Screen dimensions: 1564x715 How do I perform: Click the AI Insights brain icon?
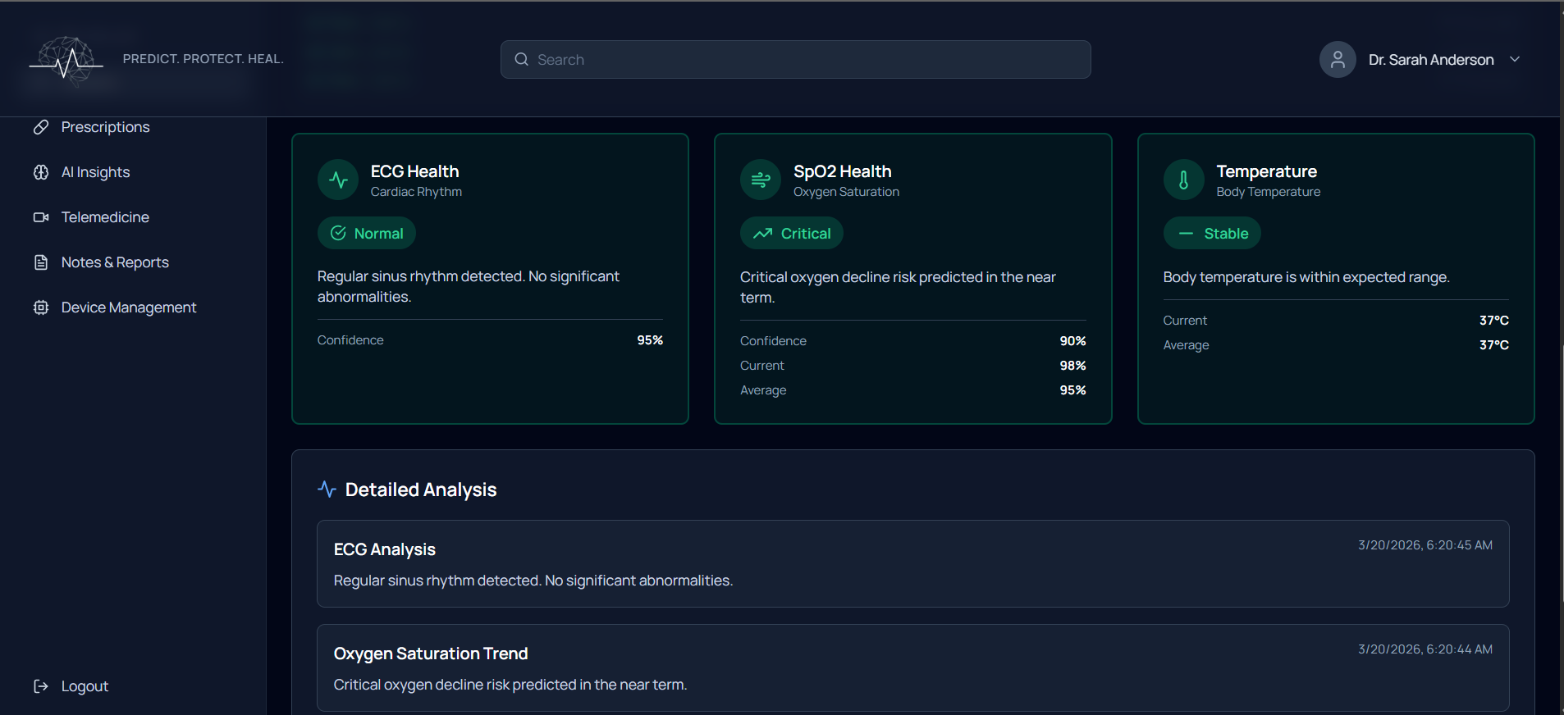(41, 172)
